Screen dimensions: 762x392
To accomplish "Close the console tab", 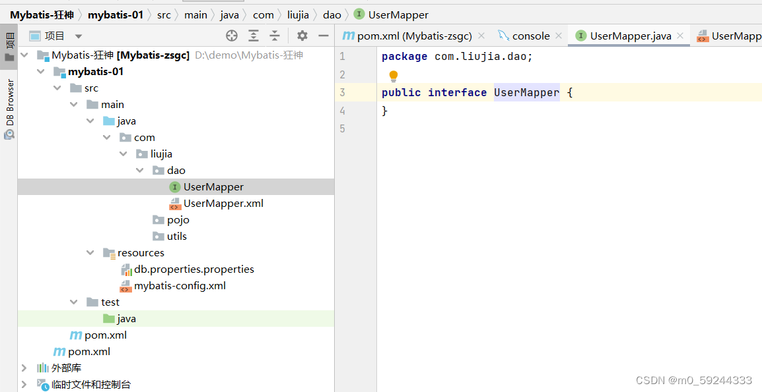I will tap(559, 36).
